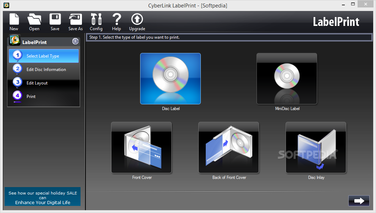
Task: Click the MiniDisc Label caption text
Action: [287, 109]
